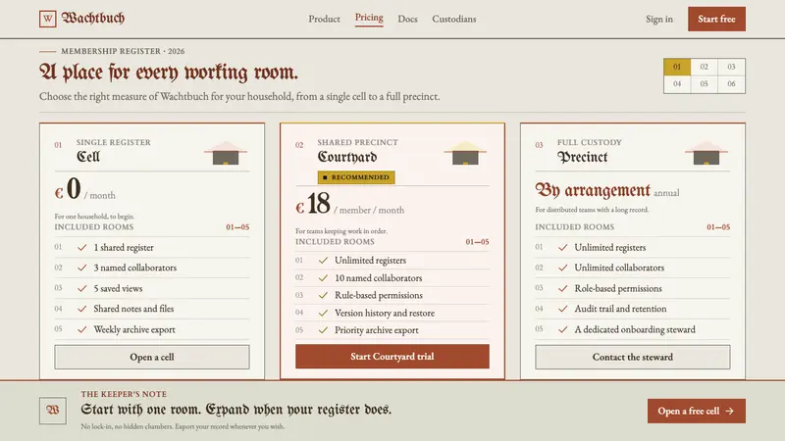
Task: Click the Recommended badge on Courtyard
Action: pos(356,177)
